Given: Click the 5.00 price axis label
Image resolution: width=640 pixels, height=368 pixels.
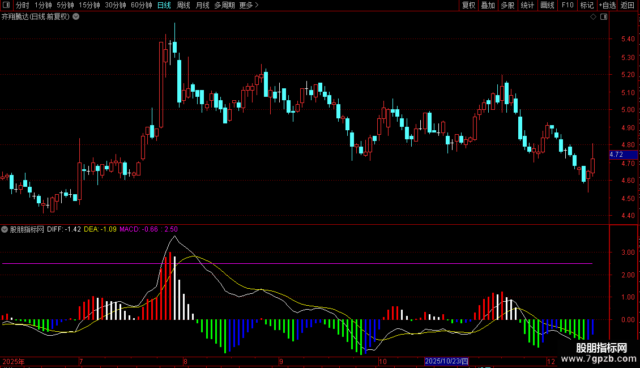Looking at the screenshot, I should [x=628, y=110].
